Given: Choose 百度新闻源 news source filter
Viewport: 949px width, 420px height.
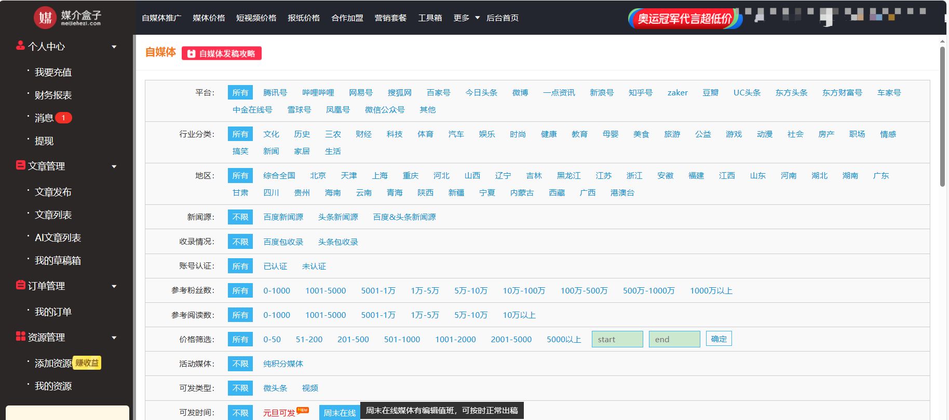Looking at the screenshot, I should 283,217.
